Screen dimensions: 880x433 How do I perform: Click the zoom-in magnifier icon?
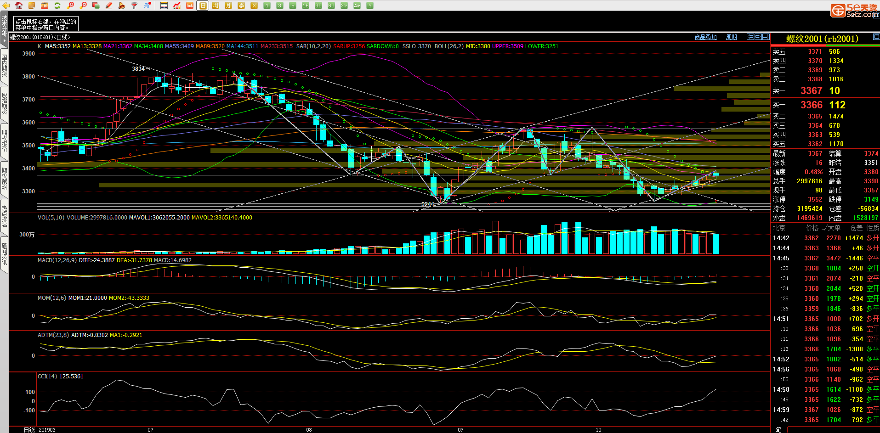pyautogui.click(x=70, y=6)
